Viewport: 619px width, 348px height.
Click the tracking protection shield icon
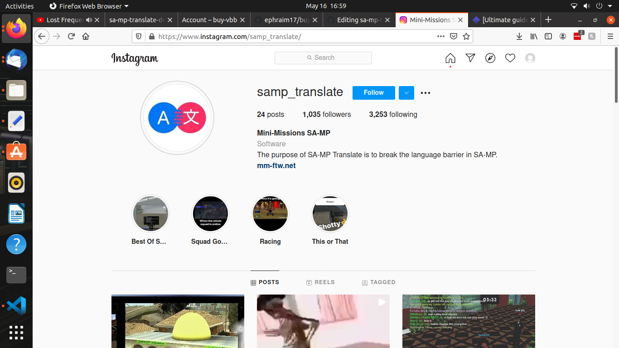point(139,36)
